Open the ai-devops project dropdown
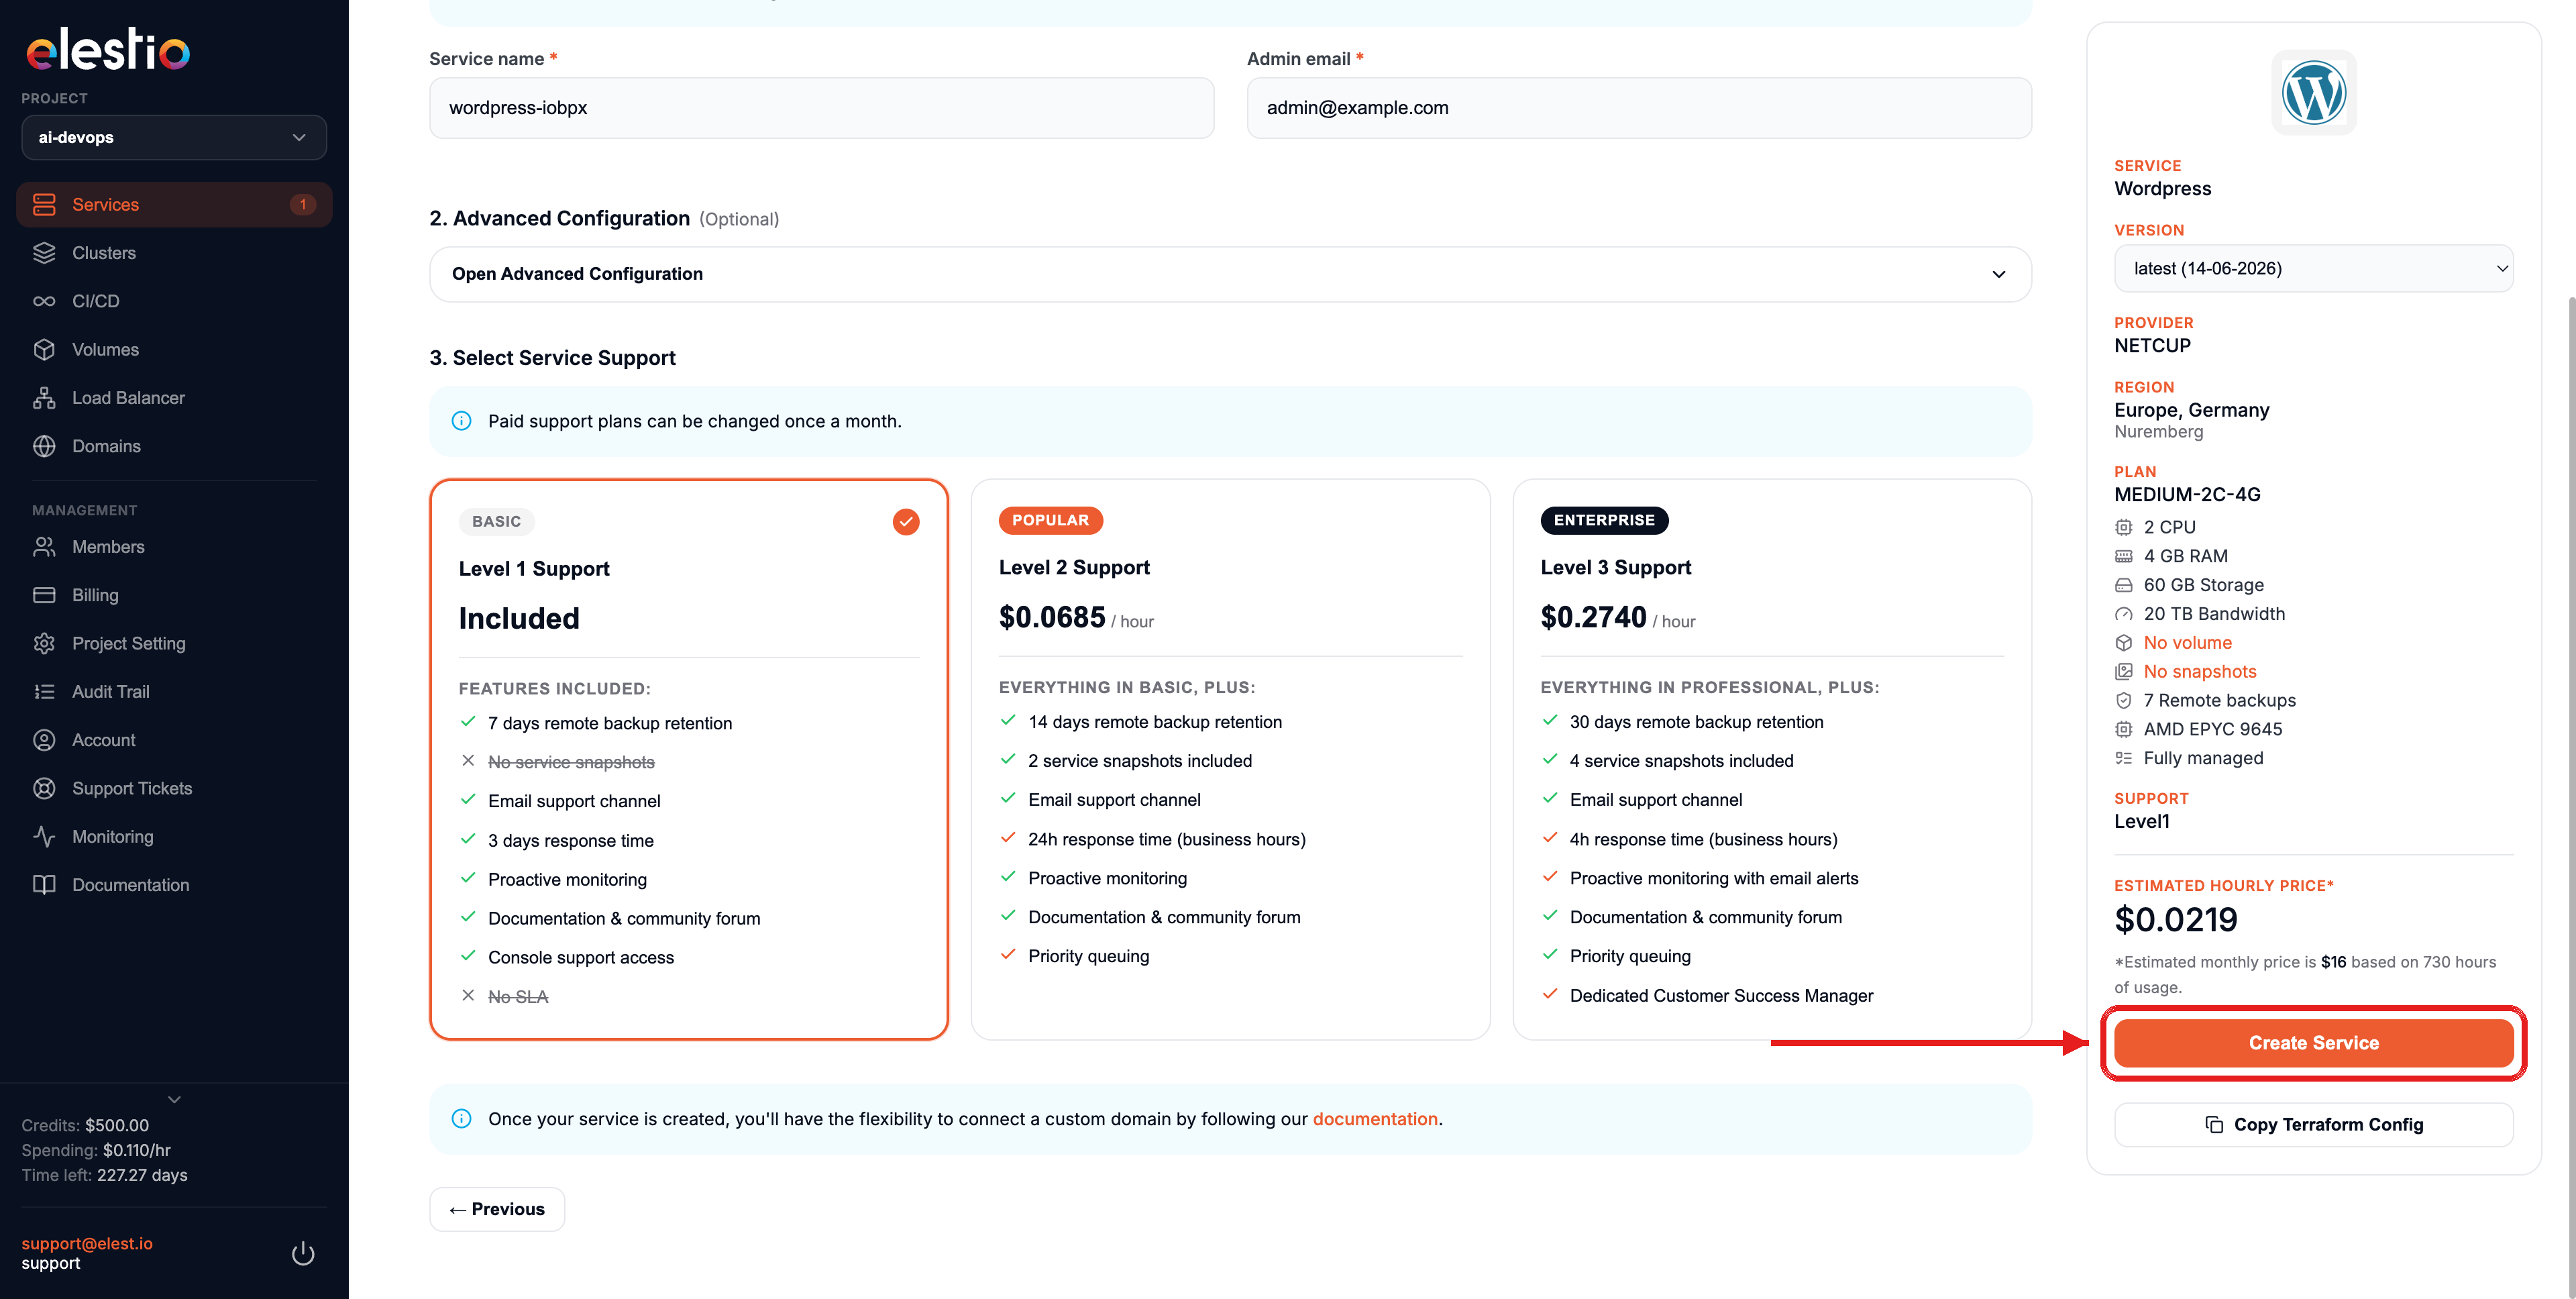 coord(174,137)
